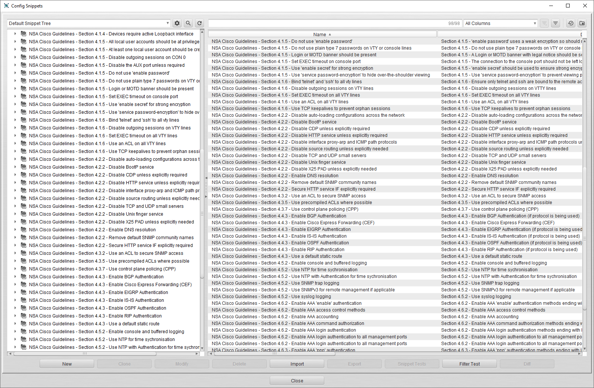594x388 pixels.
Task: Click the greyed-out clear filter icon
Action: click(544, 23)
